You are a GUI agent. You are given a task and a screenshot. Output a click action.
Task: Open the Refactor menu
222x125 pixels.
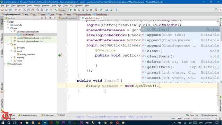pyautogui.click(x=46, y=6)
